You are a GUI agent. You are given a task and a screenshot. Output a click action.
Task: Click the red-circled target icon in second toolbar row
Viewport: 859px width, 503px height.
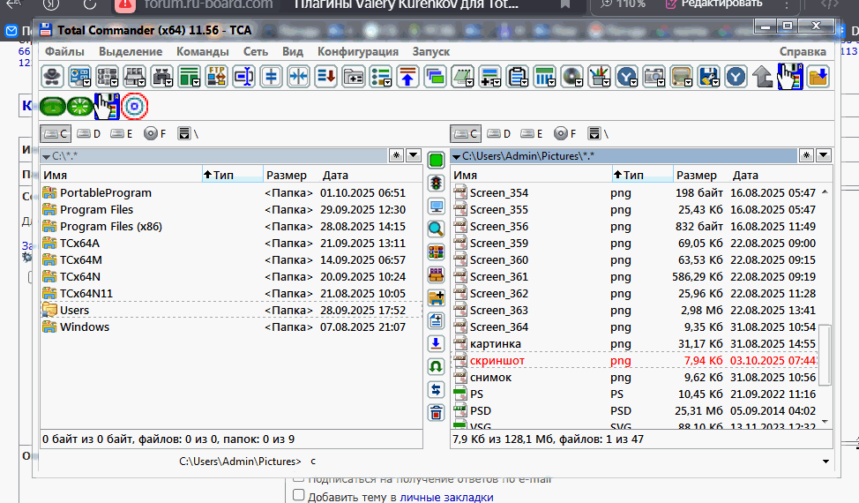click(135, 106)
